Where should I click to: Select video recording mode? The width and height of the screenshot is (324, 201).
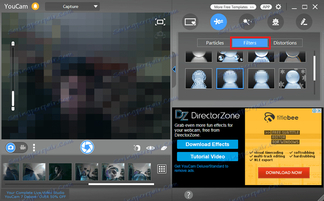click(x=23, y=148)
